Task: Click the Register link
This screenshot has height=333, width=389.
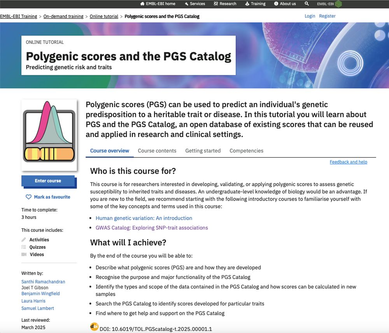Action: 327,16
